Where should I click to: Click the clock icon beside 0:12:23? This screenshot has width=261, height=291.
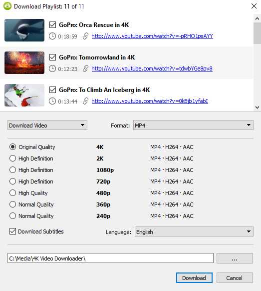tap(52, 68)
